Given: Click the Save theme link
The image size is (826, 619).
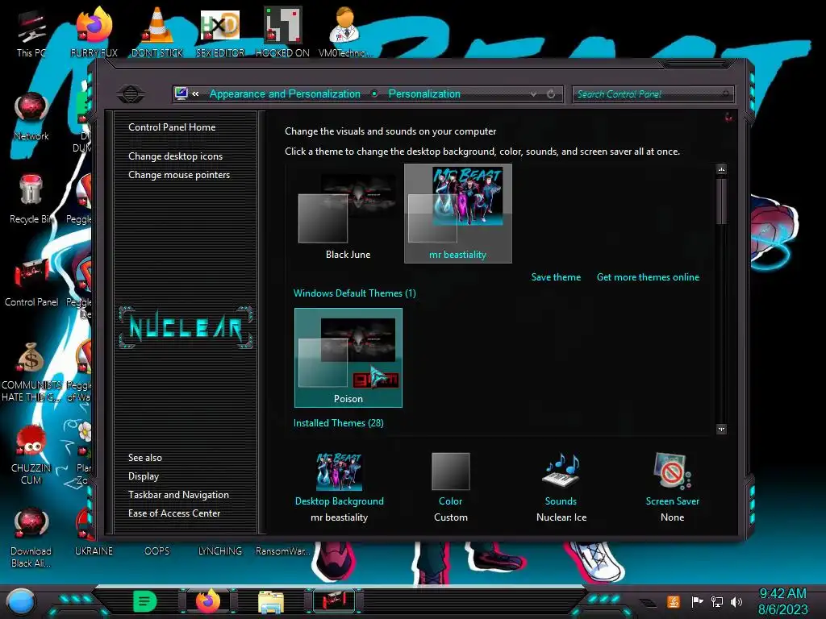Looking at the screenshot, I should [x=556, y=277].
